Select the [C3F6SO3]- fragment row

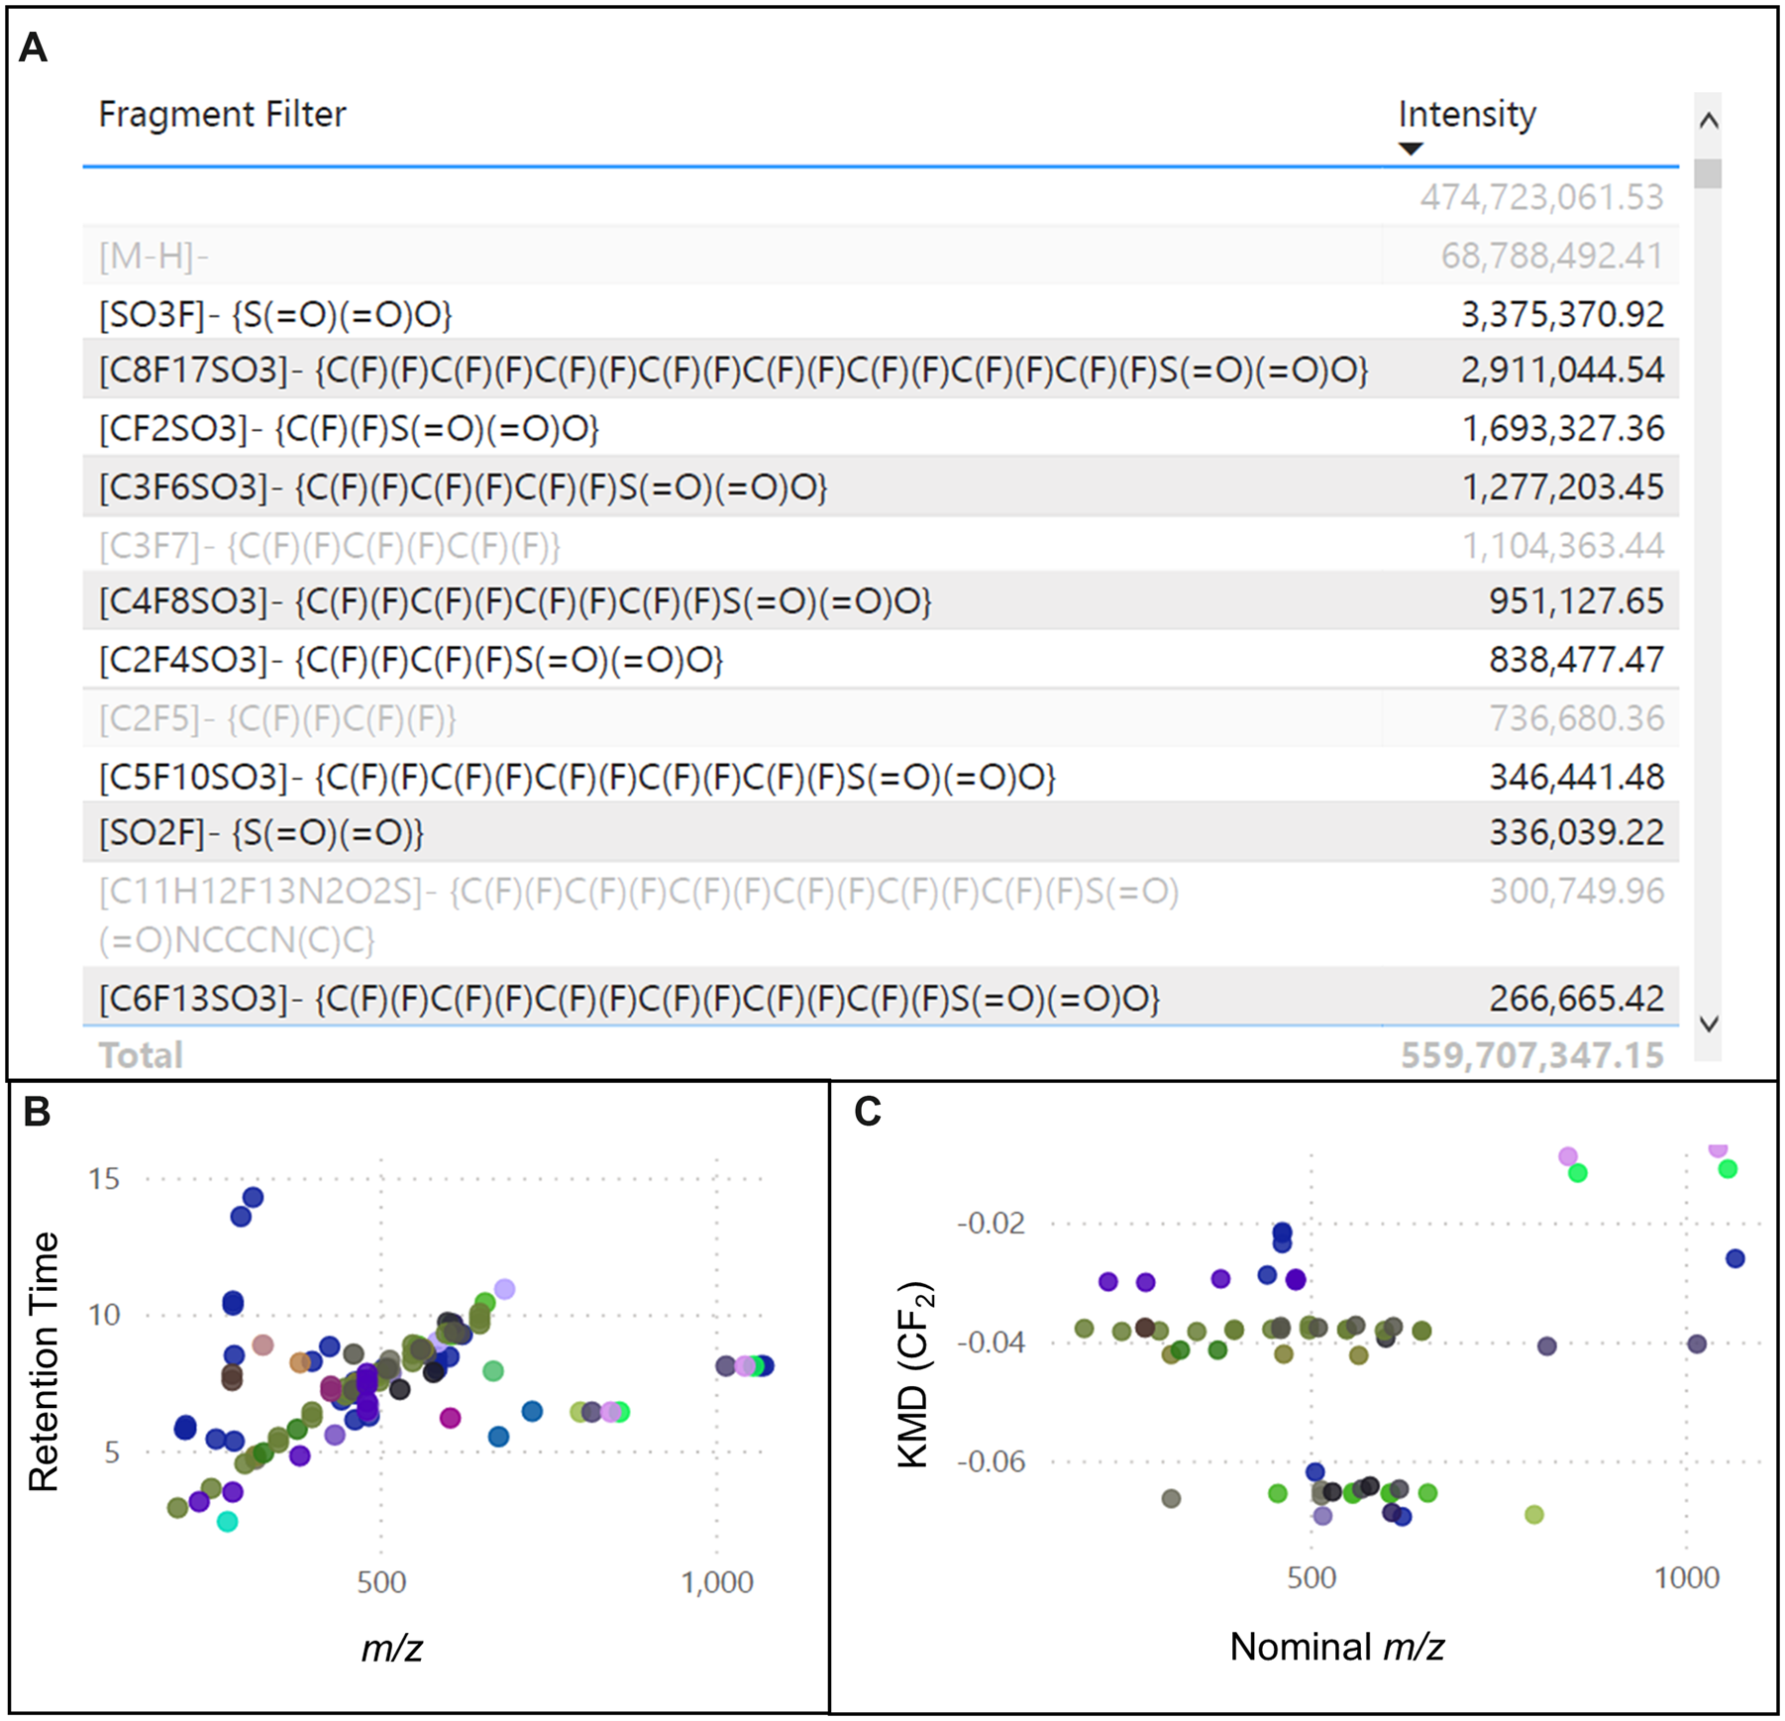[462, 487]
